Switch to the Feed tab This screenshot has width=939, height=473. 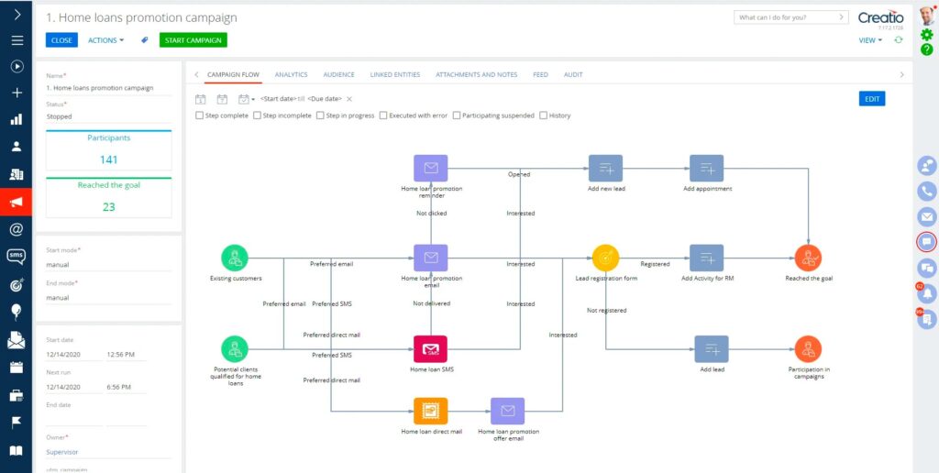pyautogui.click(x=541, y=75)
